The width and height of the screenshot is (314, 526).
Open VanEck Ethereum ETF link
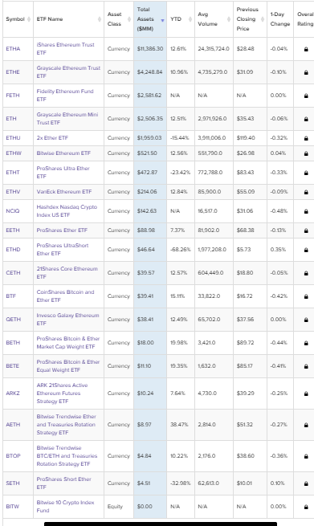pos(64,192)
